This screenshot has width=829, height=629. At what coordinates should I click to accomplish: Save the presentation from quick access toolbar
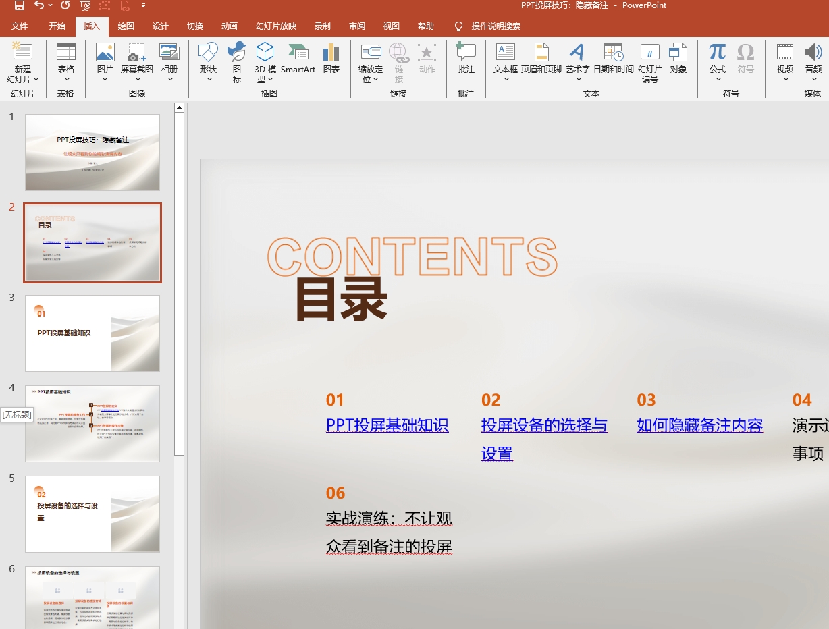[x=19, y=5]
